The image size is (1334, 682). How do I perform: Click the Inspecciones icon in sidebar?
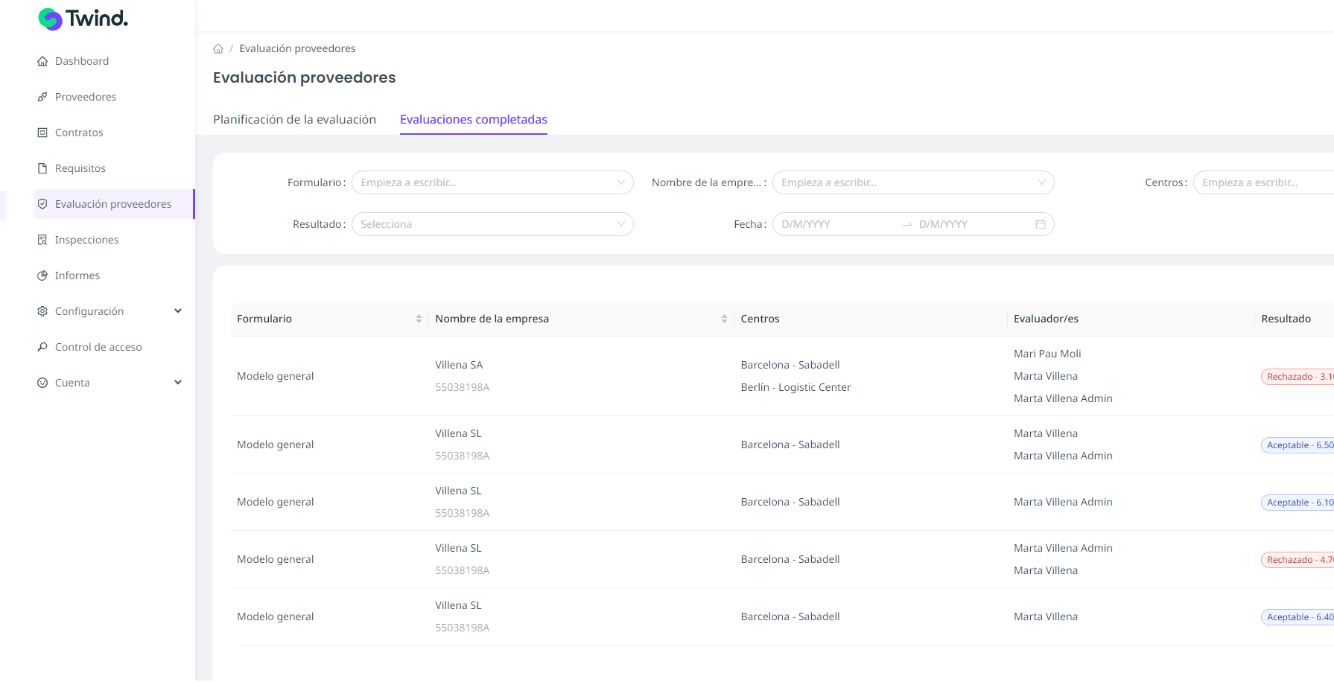tap(42, 240)
